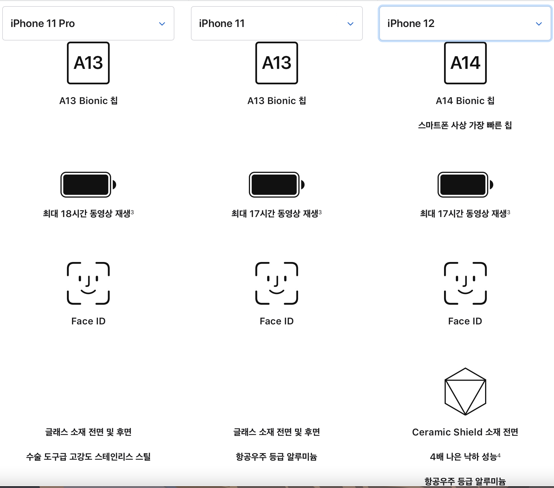
Task: Click the chevron arrow in iPhone 12 selector
Action: [x=539, y=24]
